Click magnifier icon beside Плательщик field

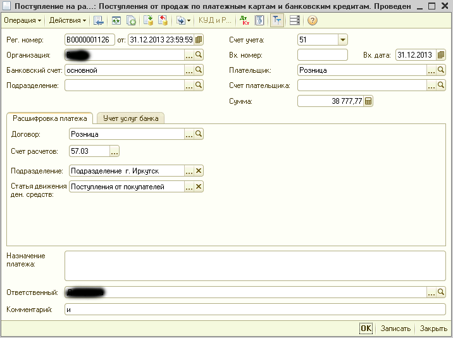(x=442, y=70)
